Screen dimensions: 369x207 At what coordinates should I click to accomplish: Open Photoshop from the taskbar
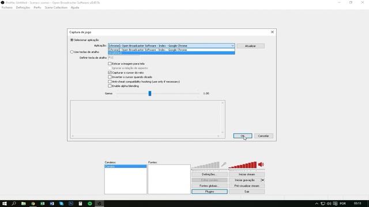pyautogui.click(x=71, y=204)
